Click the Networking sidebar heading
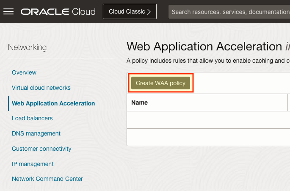This screenshot has width=290, height=191. 27,47
